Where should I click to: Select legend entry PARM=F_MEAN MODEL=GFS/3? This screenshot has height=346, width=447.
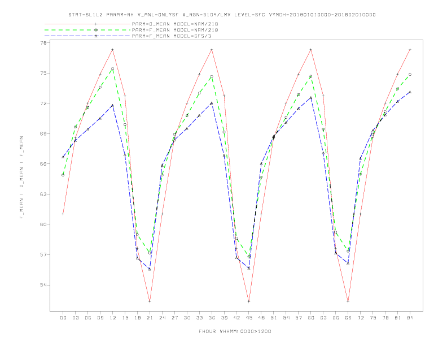click(172, 36)
